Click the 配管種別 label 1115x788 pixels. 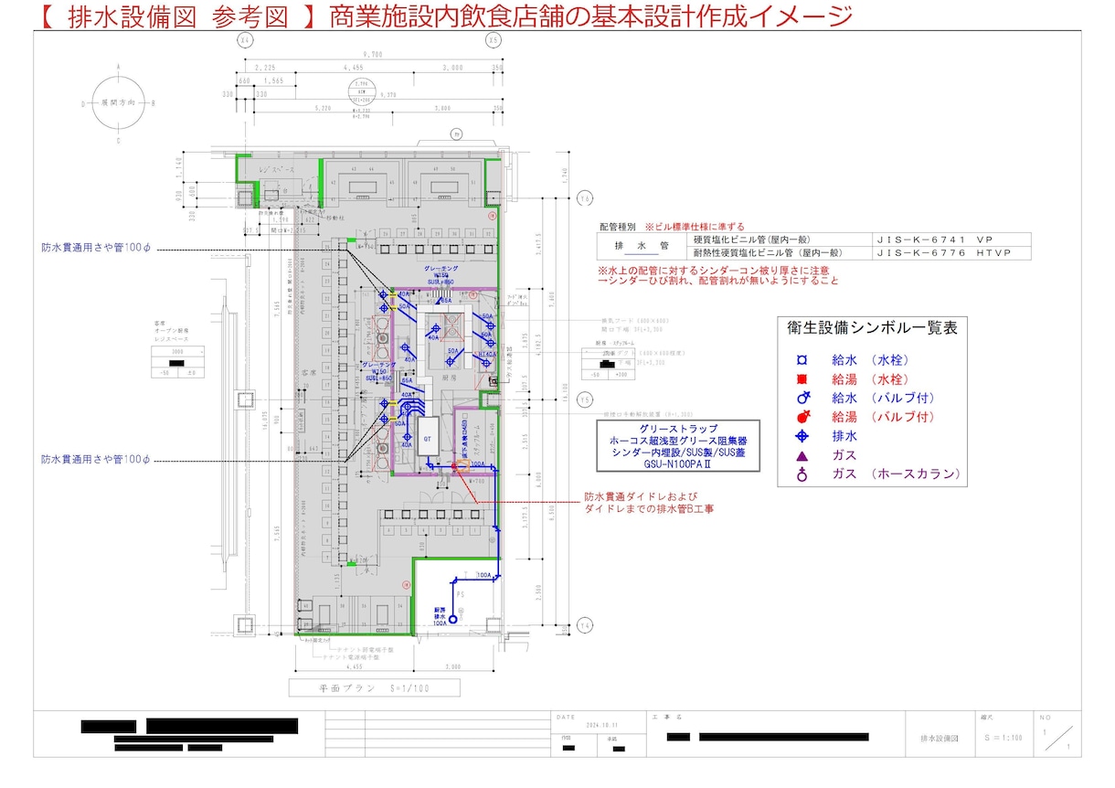(x=617, y=225)
